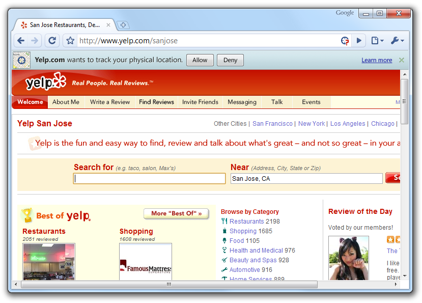Go to the Find Reviews tab
Image resolution: width=422 pixels, height=303 pixels.
(156, 102)
